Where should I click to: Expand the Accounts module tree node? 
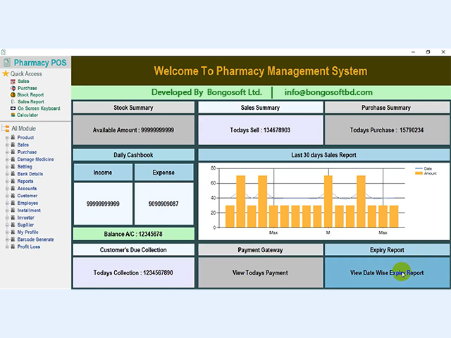point(7,189)
